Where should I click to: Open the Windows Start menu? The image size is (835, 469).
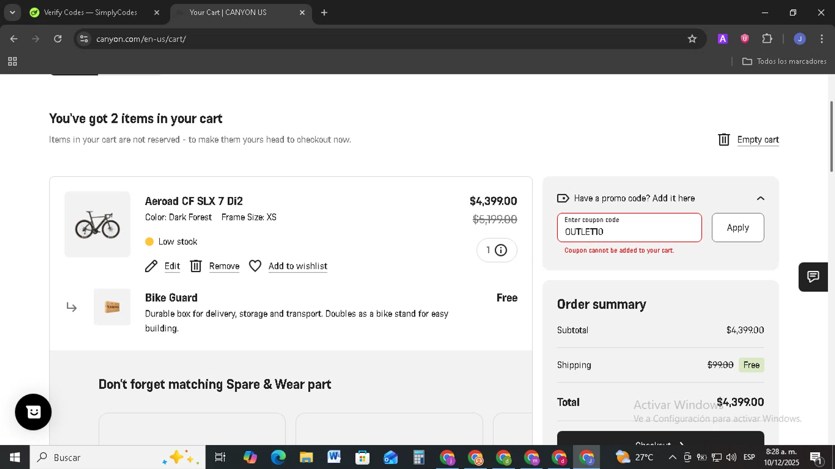tap(14, 457)
